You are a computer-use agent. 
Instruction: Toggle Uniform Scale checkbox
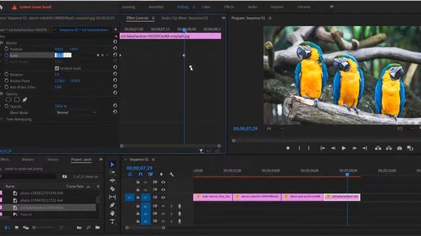pyautogui.click(x=57, y=68)
